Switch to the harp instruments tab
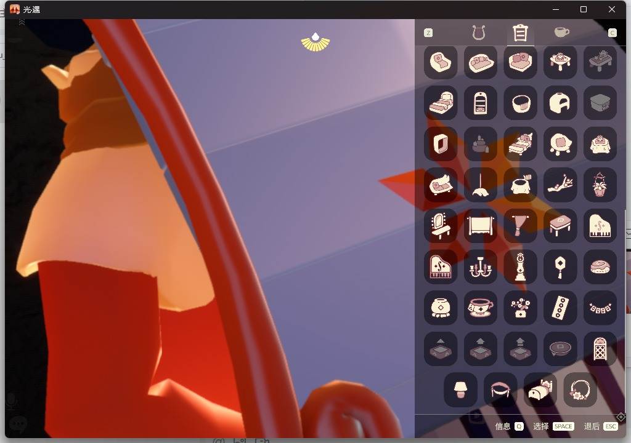631x443 pixels. 478,33
